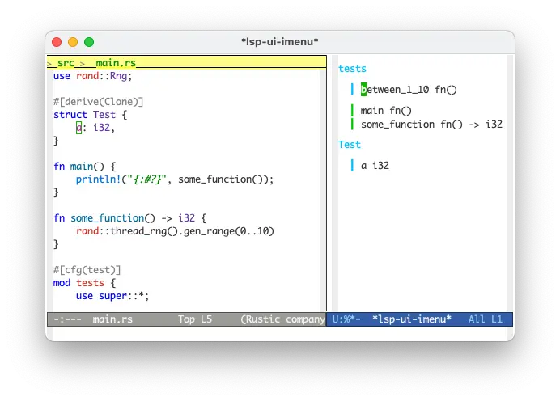Click the chevron between src and main.rs

tap(83, 64)
